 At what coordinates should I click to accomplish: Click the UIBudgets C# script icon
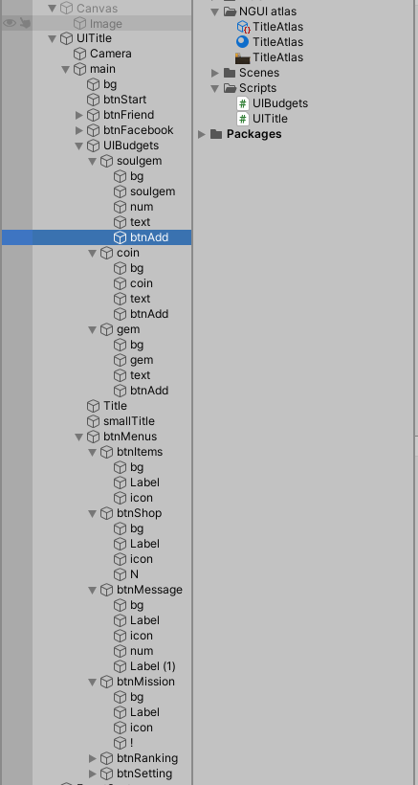243,103
